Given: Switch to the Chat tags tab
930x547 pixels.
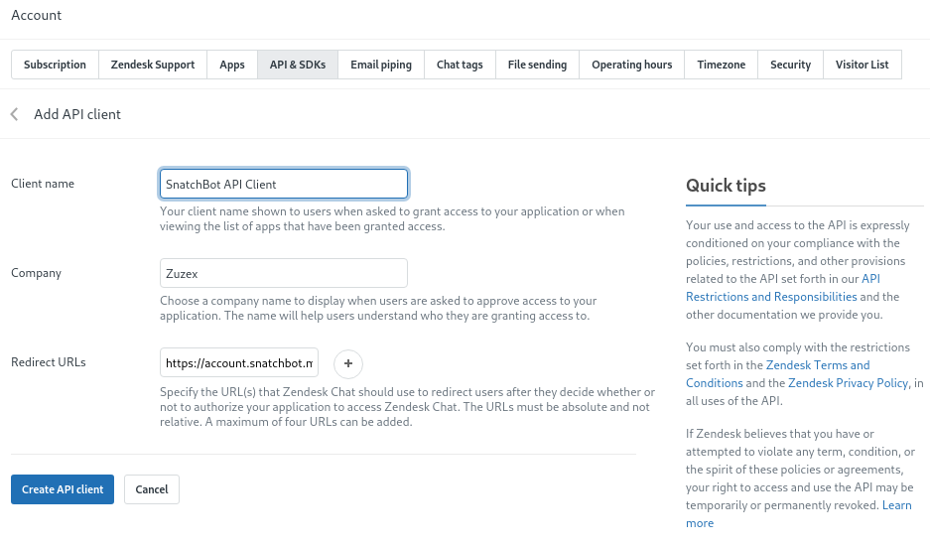Looking at the screenshot, I should point(460,65).
